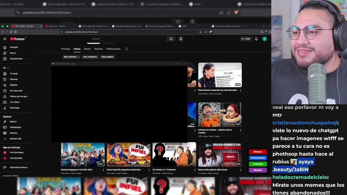
Task: Open options menu for Enfrenta tus miedos video
Action: pos(240,130)
